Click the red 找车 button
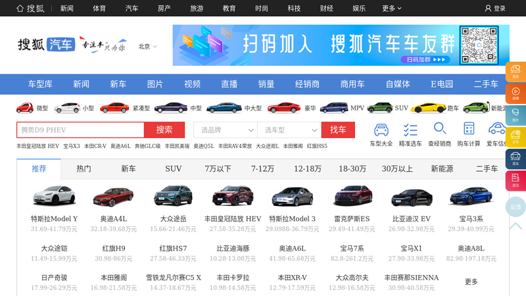Image resolution: width=526 pixels, height=296 pixels. [338, 130]
